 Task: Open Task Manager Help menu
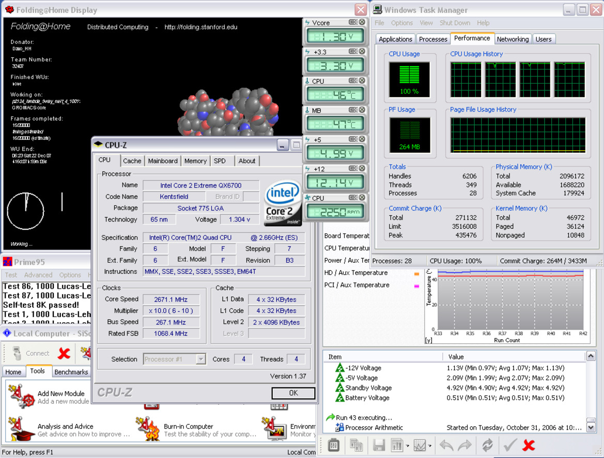coord(483,23)
